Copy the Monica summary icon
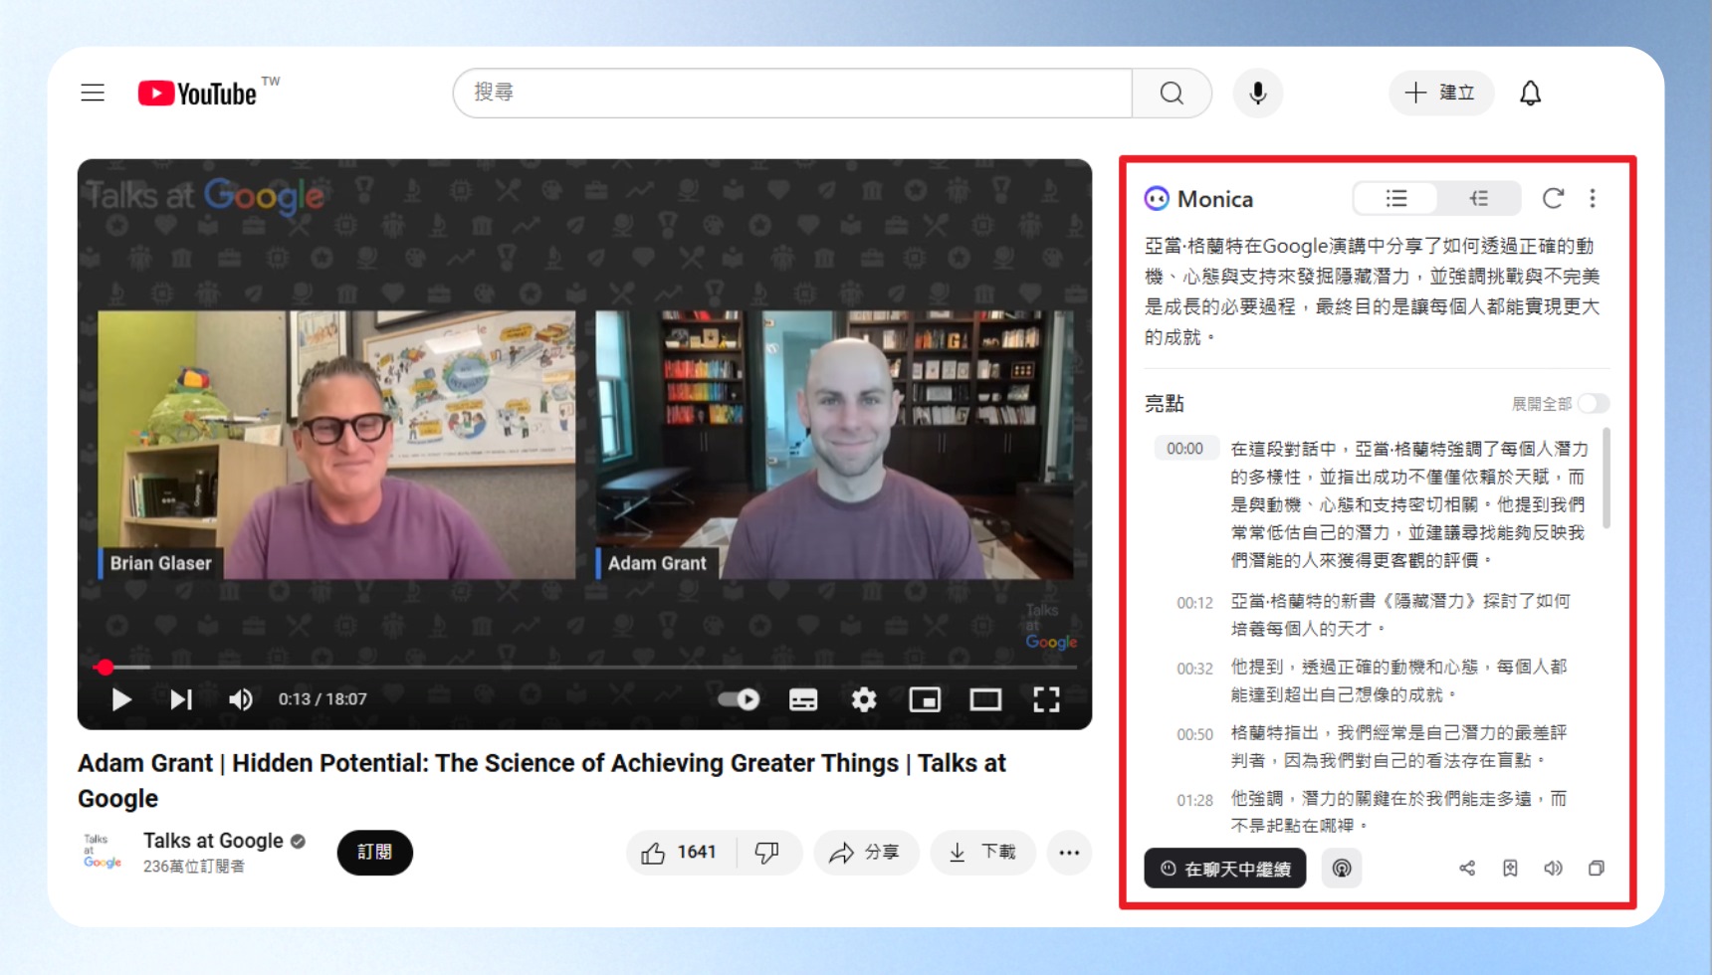1712x975 pixels. 1596,869
